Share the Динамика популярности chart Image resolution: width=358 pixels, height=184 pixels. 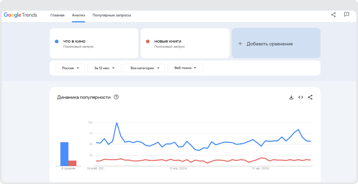pos(310,97)
